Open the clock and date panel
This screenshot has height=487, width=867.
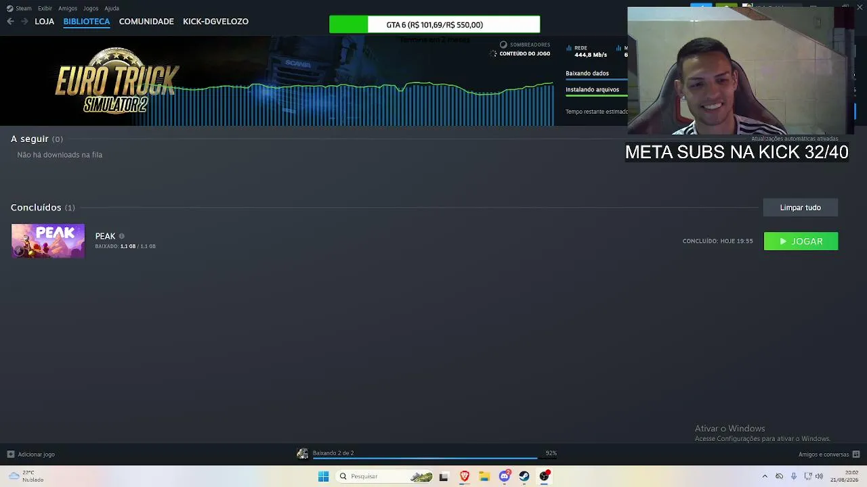pos(845,476)
